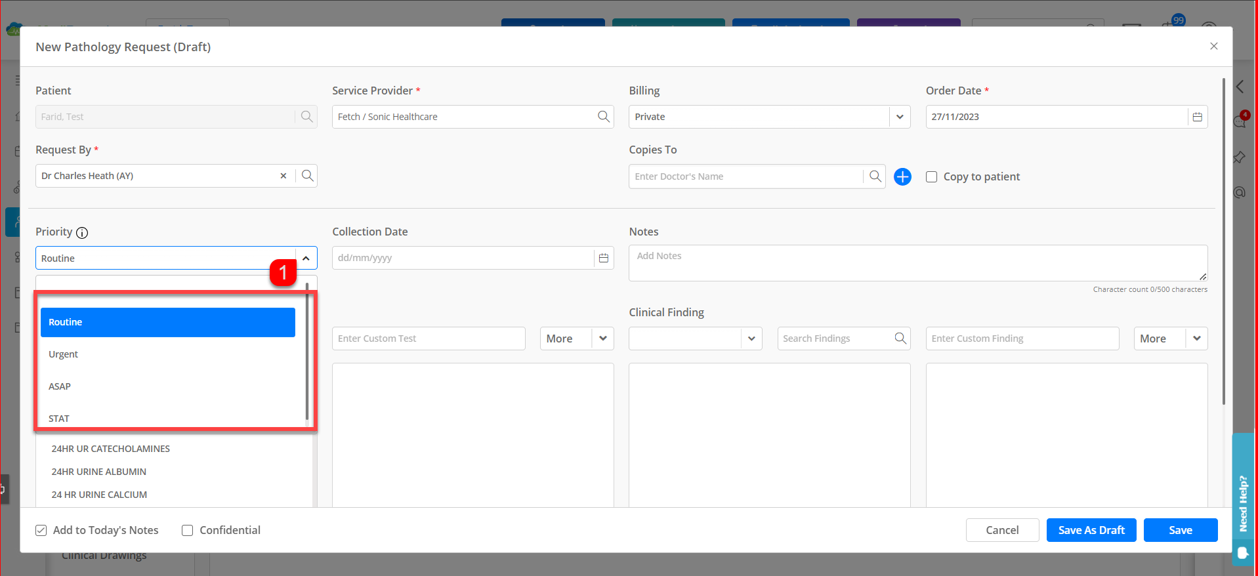The height and width of the screenshot is (576, 1258).
Task: Open the Order Date calendar picker
Action: click(1198, 117)
